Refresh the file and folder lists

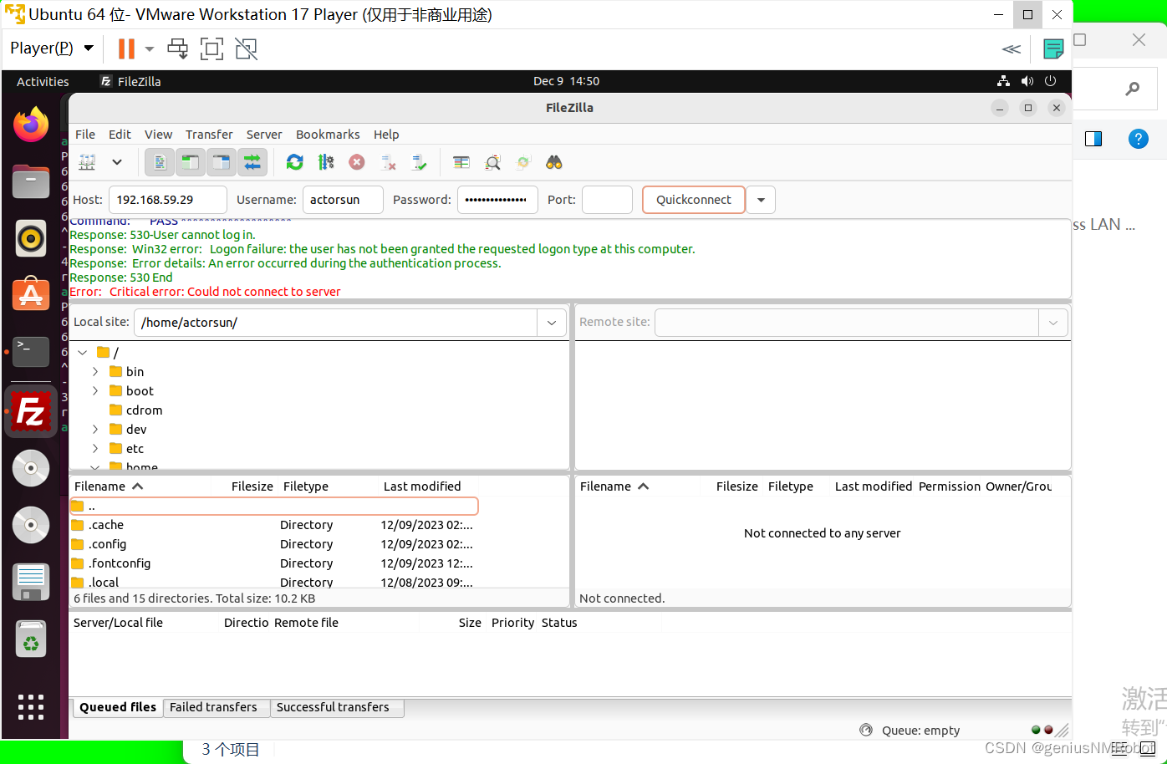tap(294, 162)
